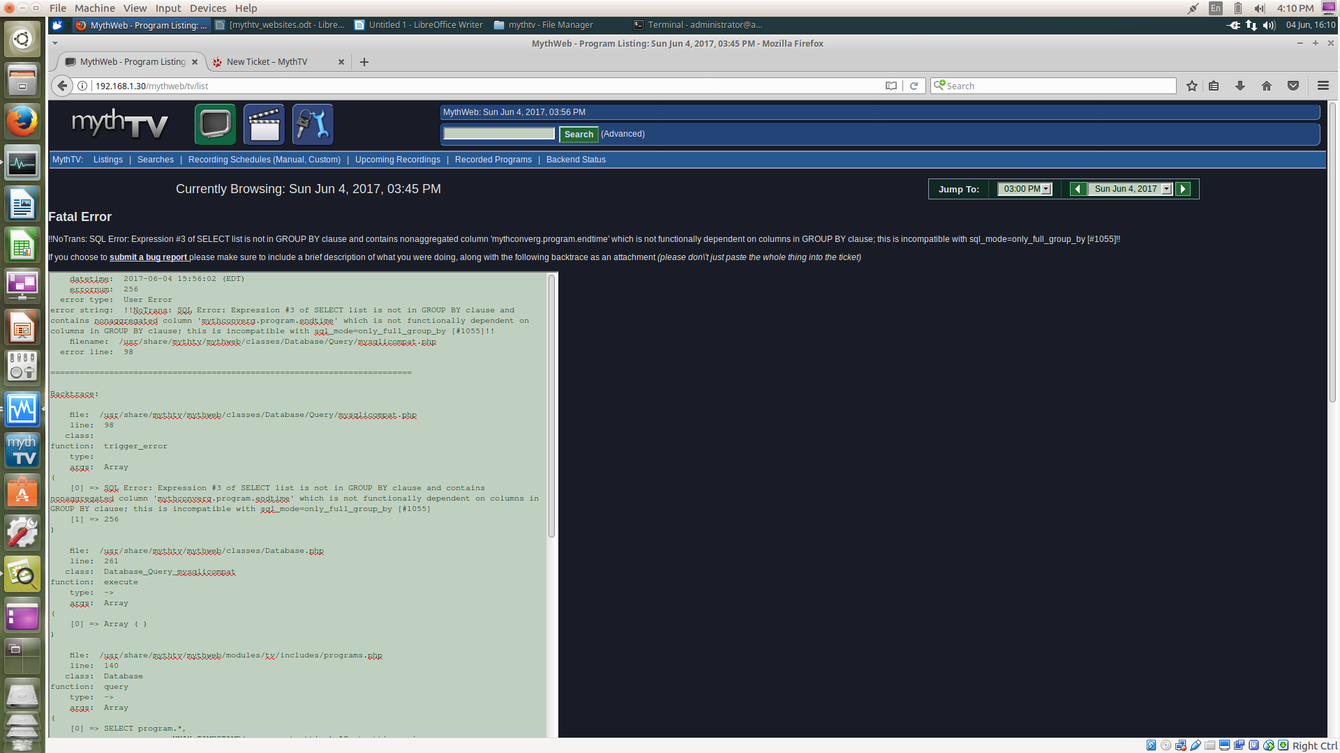This screenshot has height=753, width=1340.
Task: Click the green Search button
Action: [579, 134]
